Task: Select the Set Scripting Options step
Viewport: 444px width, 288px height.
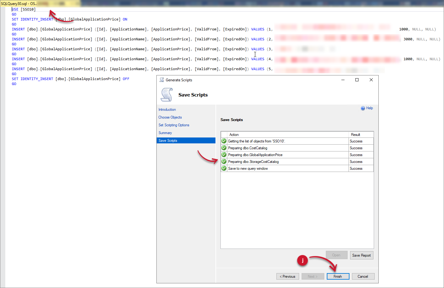Action: pyautogui.click(x=173, y=125)
